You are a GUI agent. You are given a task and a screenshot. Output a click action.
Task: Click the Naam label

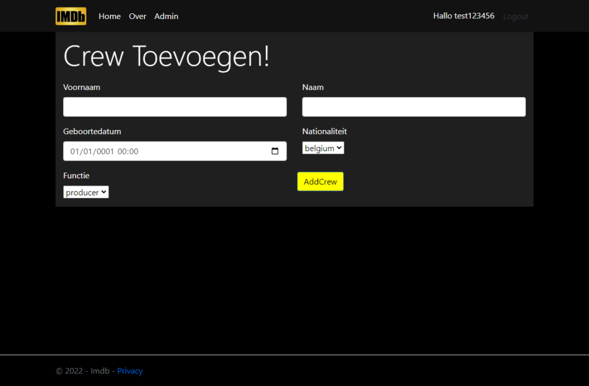313,87
